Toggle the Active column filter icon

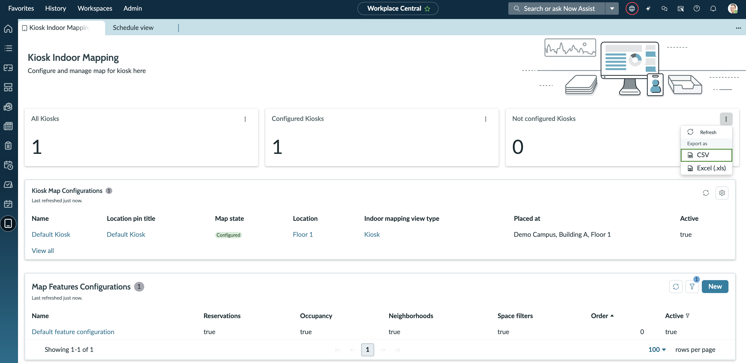click(688, 316)
